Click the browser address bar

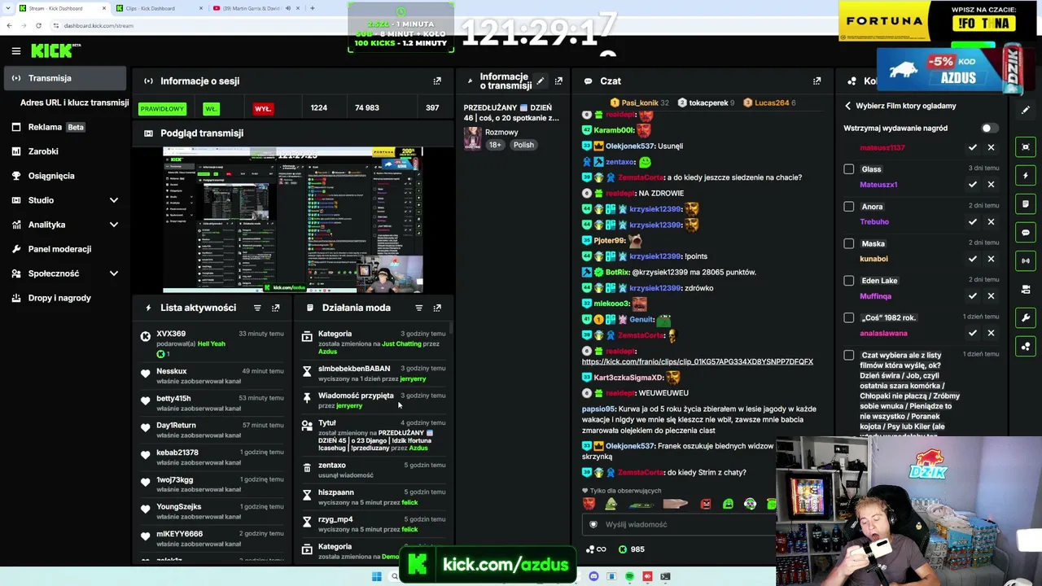195,25
